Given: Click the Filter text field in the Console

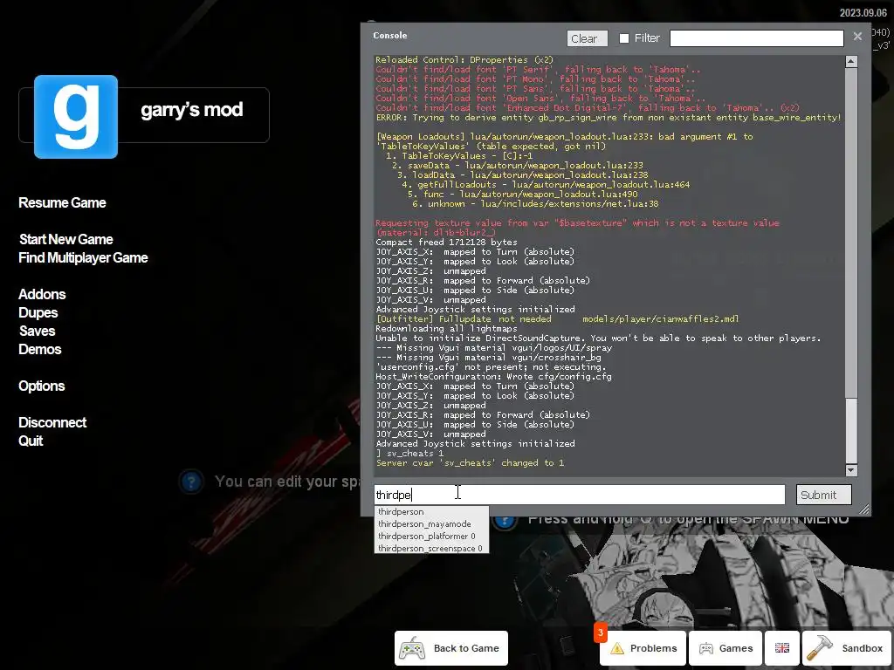Looking at the screenshot, I should 757,38.
